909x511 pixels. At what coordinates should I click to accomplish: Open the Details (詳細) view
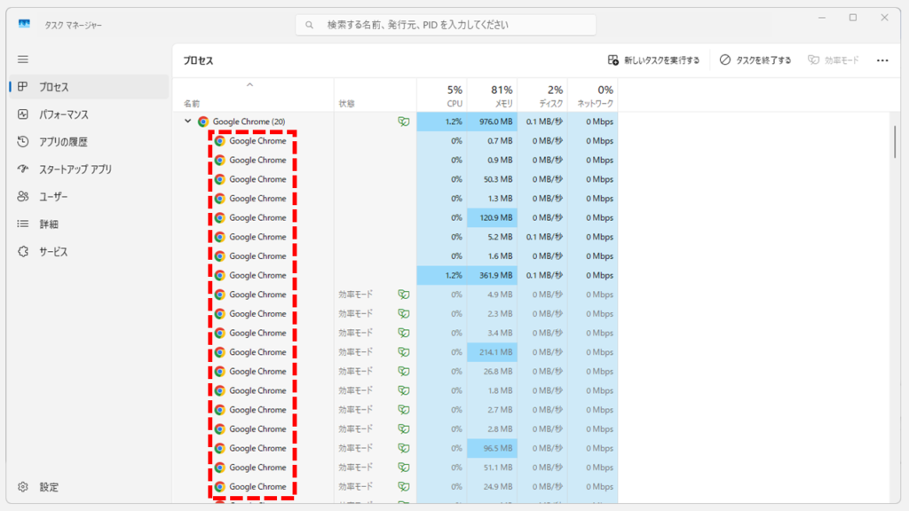click(57, 224)
